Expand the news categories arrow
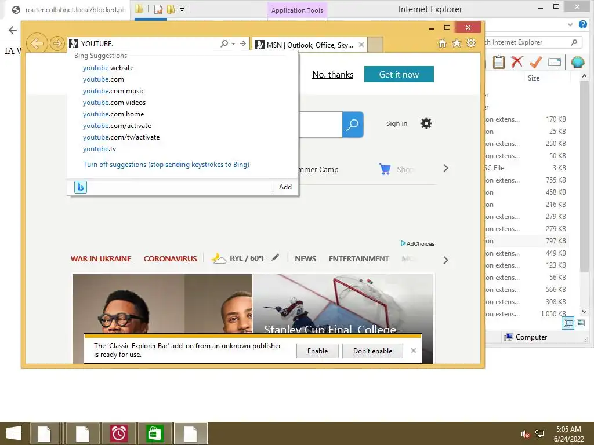 point(446,260)
